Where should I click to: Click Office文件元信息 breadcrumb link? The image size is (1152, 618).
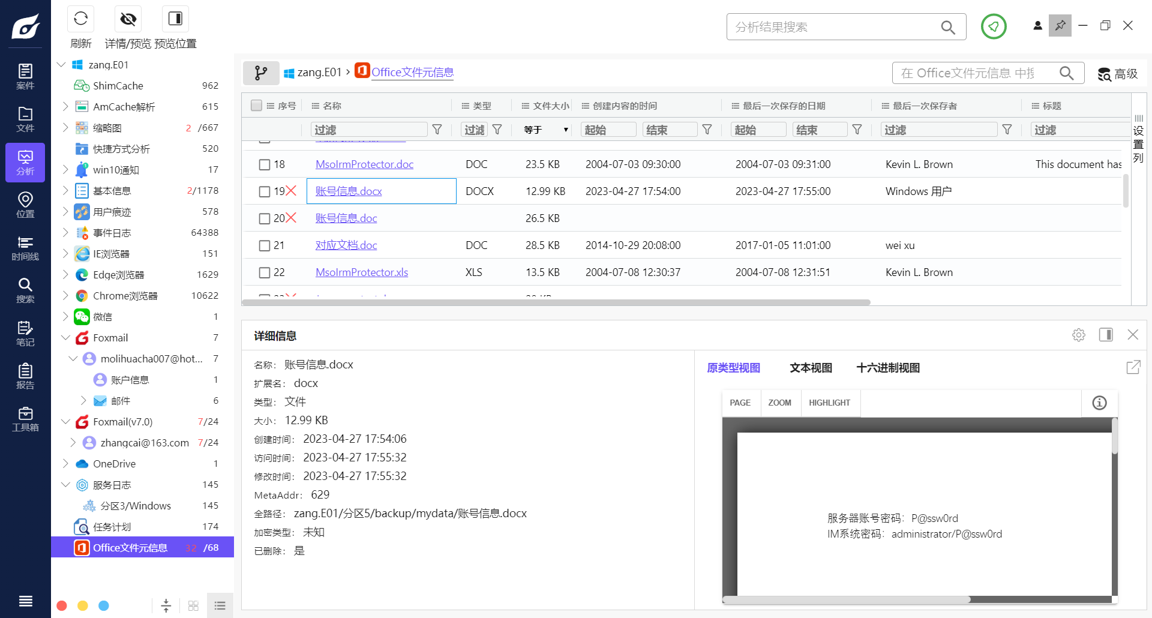tap(412, 73)
